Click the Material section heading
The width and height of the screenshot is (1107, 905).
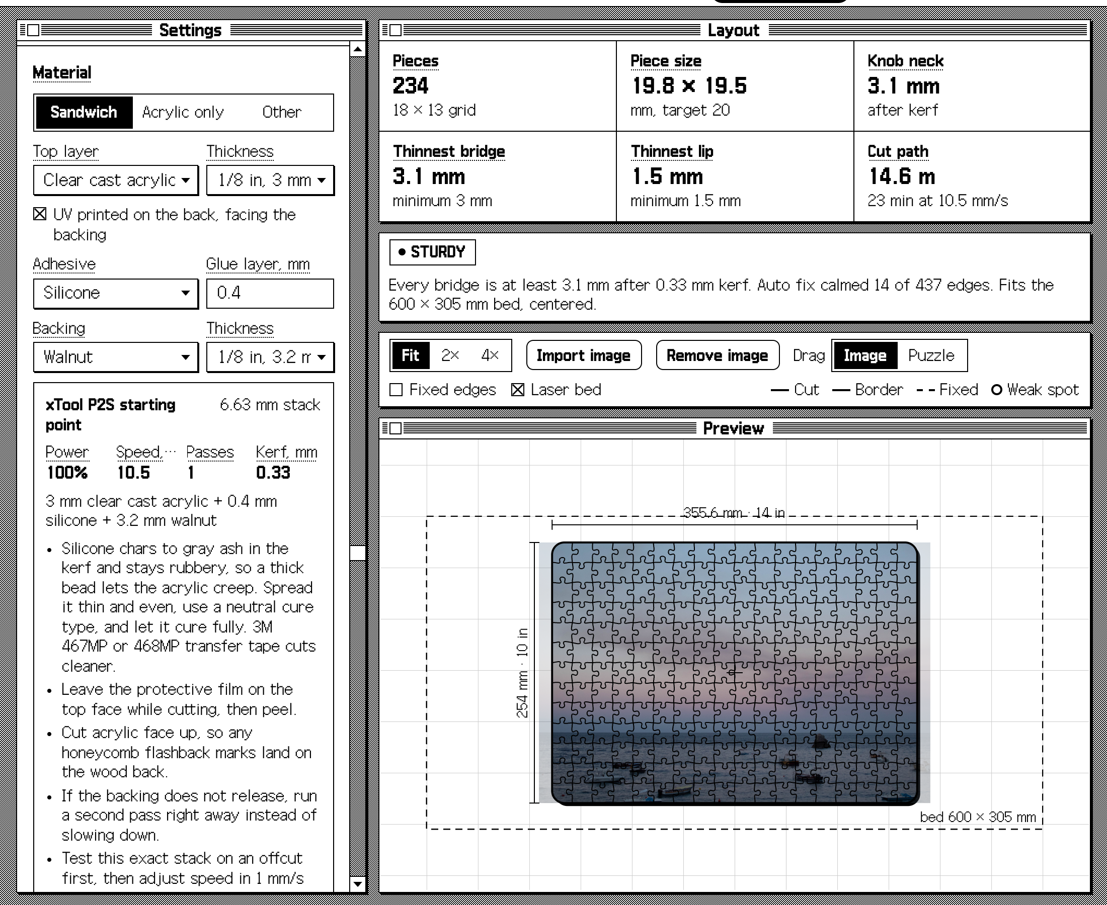(x=61, y=73)
